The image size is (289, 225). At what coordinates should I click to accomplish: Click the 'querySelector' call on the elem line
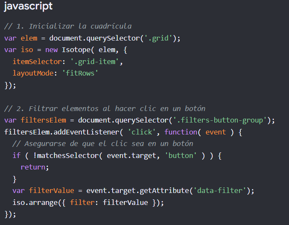[x=113, y=38]
